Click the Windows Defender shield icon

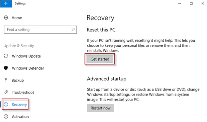click(x=6, y=68)
